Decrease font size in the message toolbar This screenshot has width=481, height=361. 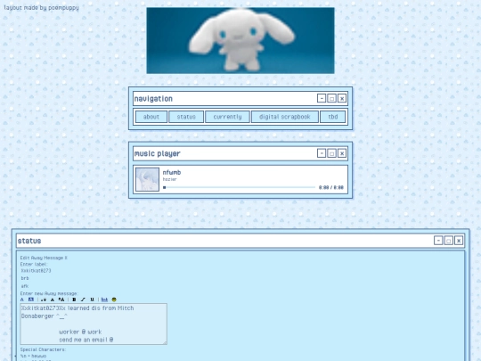44,299
